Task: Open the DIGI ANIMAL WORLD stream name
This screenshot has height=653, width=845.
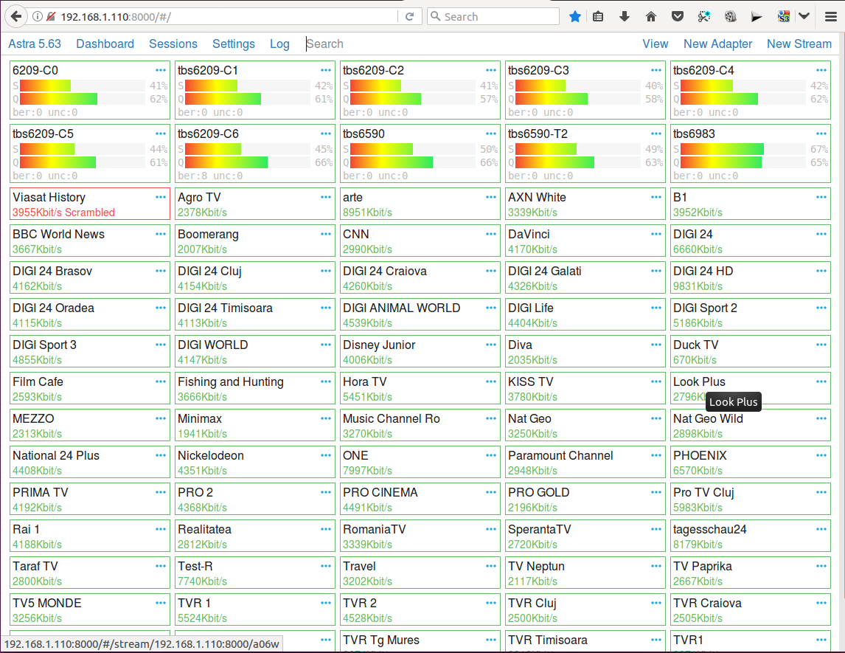Action: [x=401, y=308]
